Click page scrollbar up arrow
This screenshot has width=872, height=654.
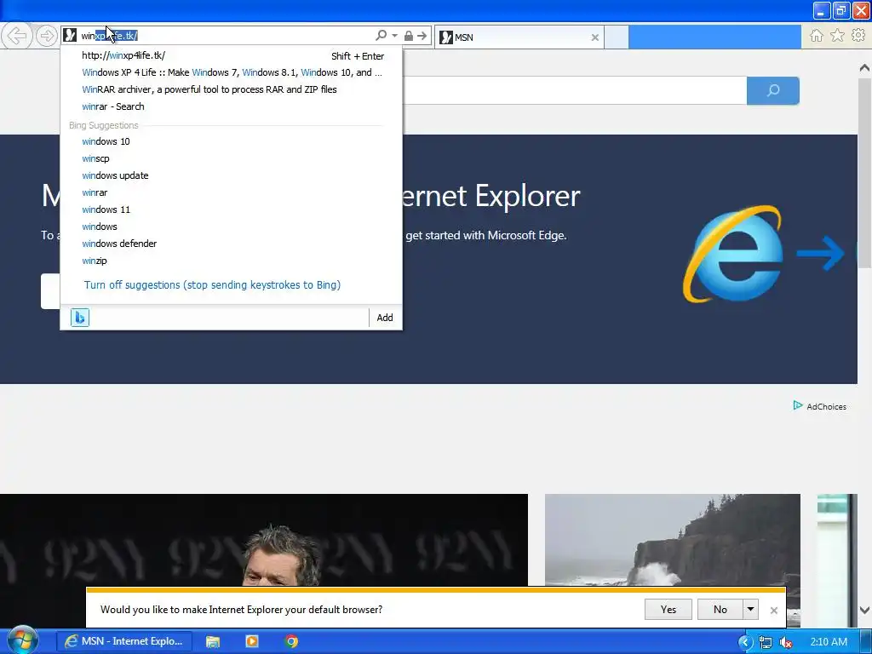point(864,68)
